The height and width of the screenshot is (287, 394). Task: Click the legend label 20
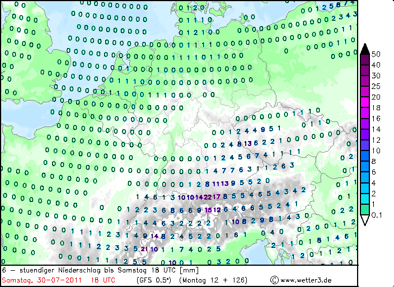[376, 97]
